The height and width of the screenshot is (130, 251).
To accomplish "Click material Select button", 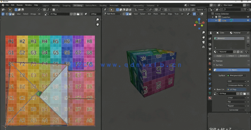I will click(231, 56).
